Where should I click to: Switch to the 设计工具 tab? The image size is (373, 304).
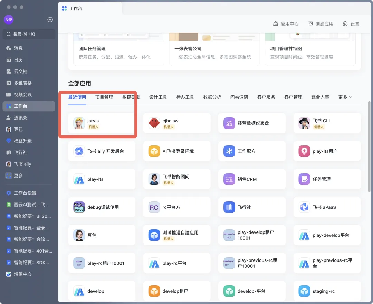point(158,97)
